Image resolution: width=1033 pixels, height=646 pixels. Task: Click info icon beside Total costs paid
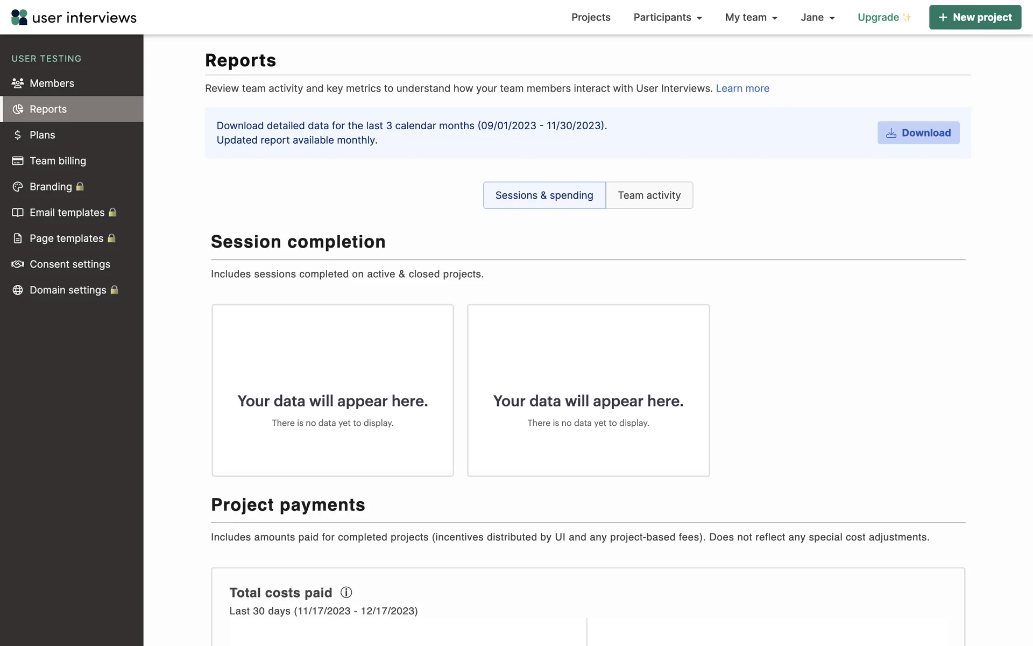346,593
